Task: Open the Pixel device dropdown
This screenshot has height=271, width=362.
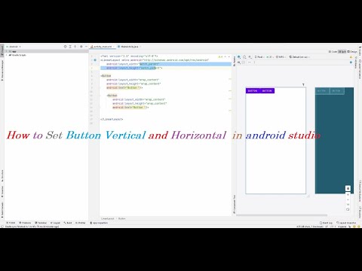Action: [x=259, y=57]
